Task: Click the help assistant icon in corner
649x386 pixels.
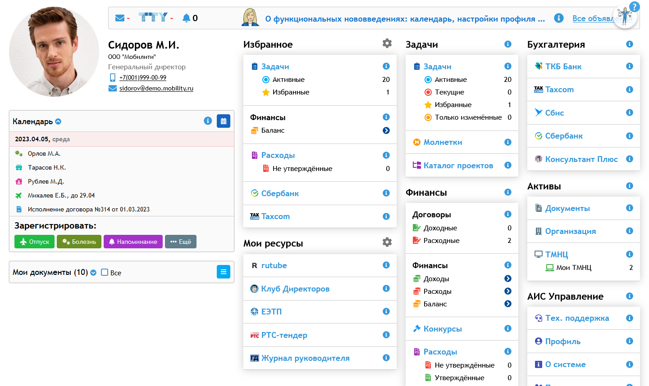Action: coord(626,16)
